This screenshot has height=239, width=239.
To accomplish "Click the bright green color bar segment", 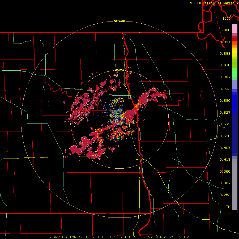I will 234,72.
